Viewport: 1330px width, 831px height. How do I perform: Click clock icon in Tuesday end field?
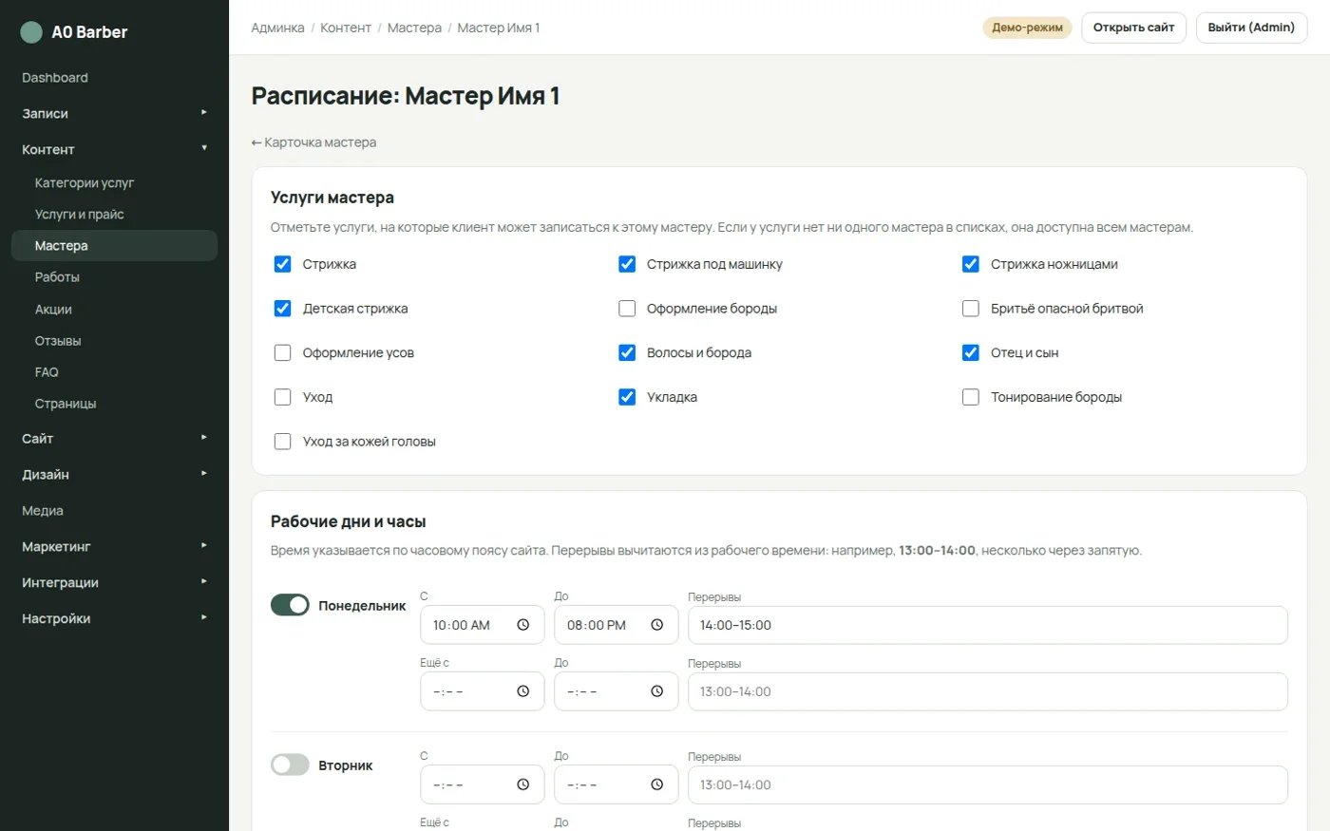656,784
